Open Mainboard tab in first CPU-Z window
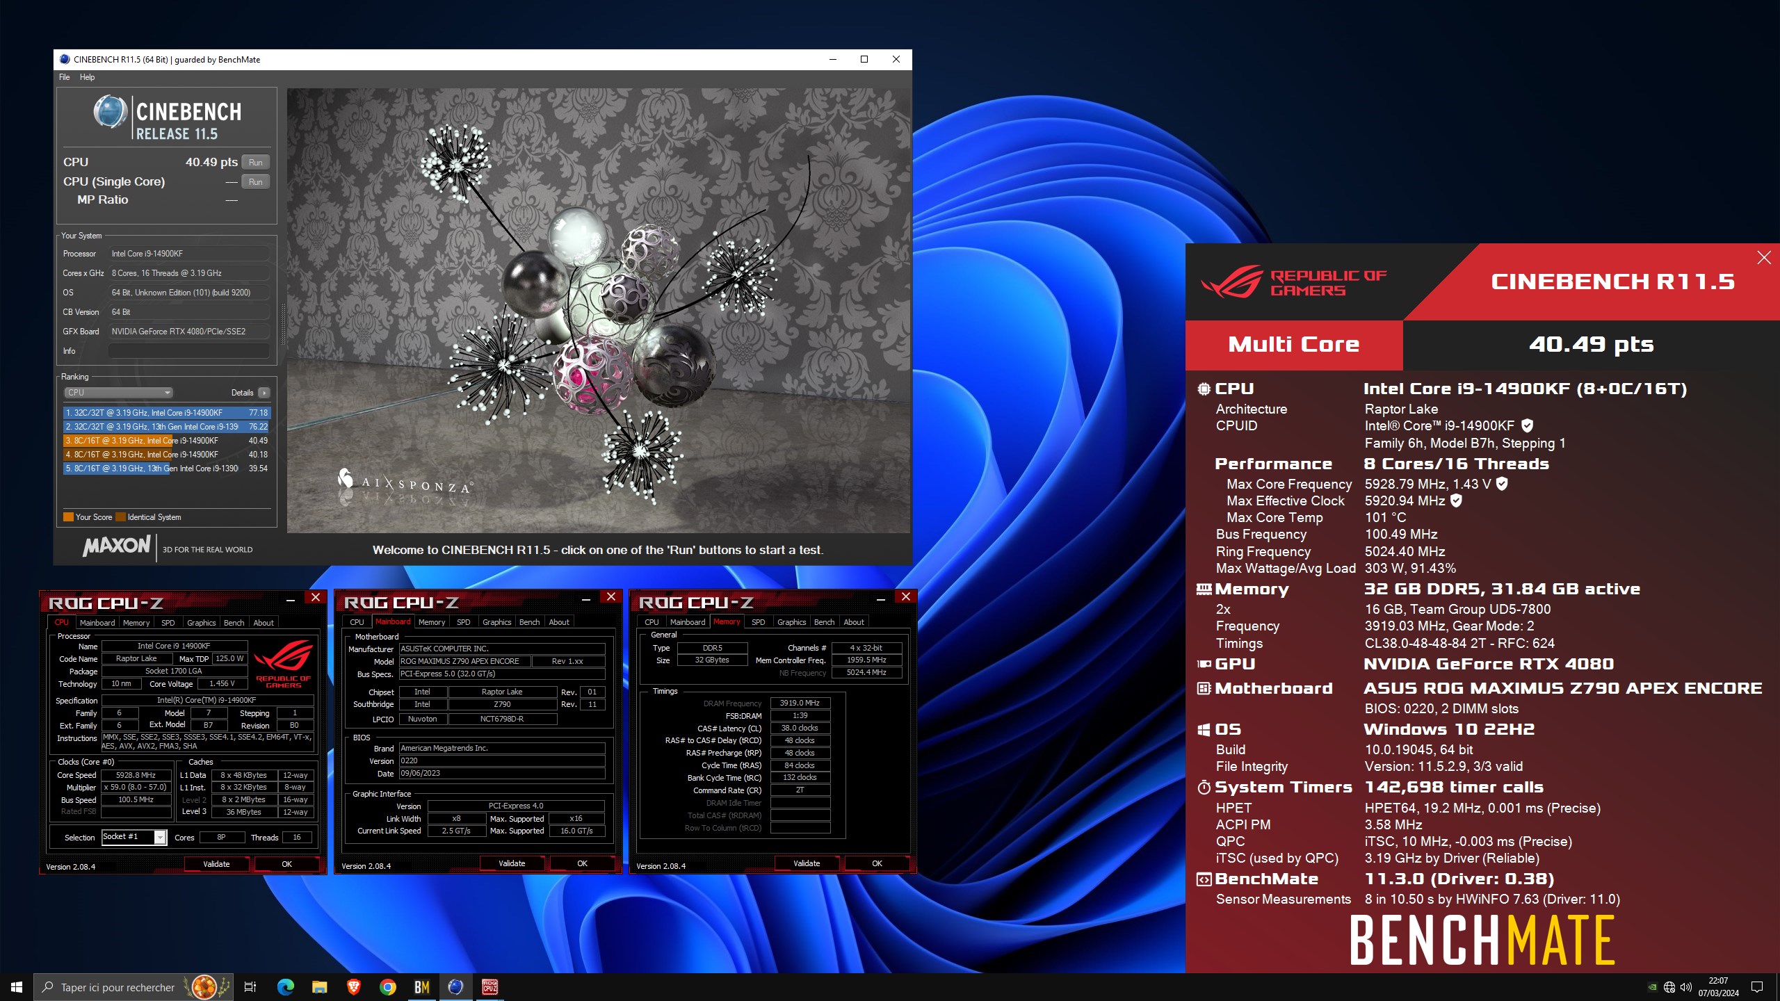The height and width of the screenshot is (1001, 1780). pyautogui.click(x=97, y=623)
